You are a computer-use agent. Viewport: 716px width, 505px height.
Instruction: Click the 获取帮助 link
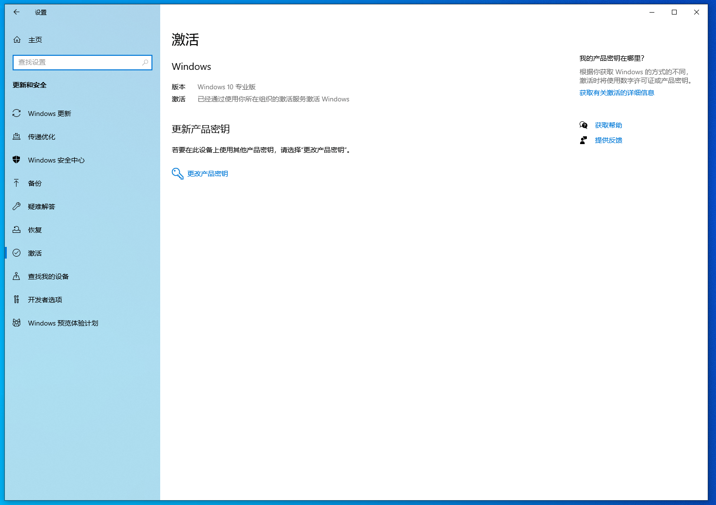coord(608,125)
